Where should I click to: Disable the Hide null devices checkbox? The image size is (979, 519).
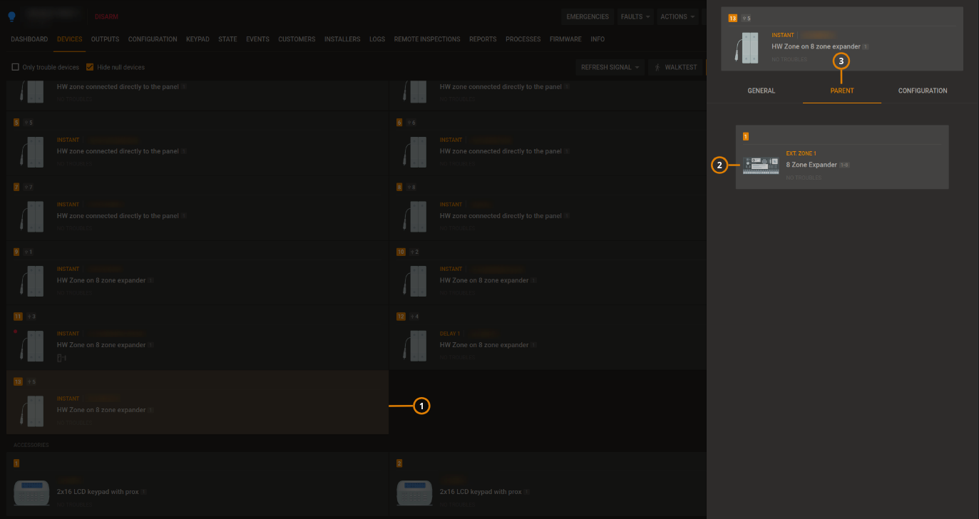click(x=90, y=66)
